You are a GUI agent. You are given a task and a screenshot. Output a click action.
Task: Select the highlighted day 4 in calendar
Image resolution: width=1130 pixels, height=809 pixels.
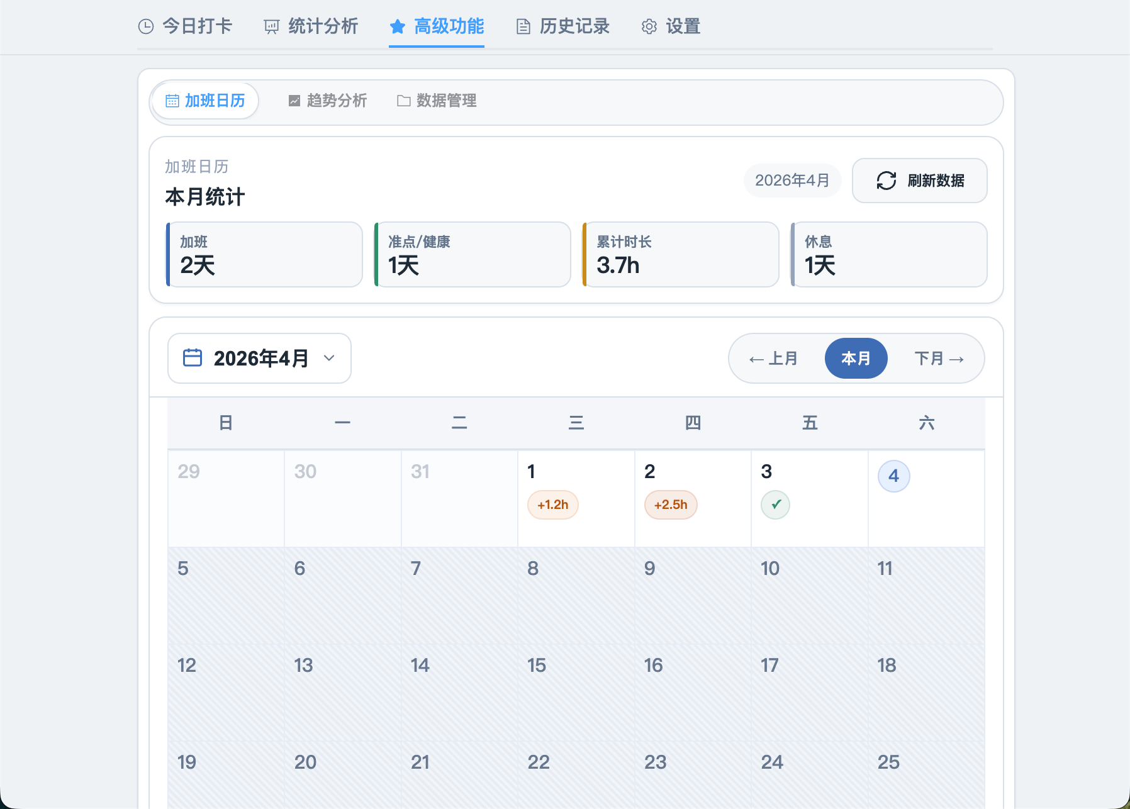pyautogui.click(x=893, y=476)
